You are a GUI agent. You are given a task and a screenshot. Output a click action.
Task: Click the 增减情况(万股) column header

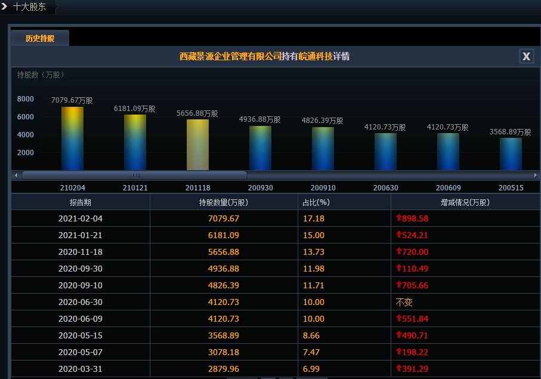pos(465,202)
